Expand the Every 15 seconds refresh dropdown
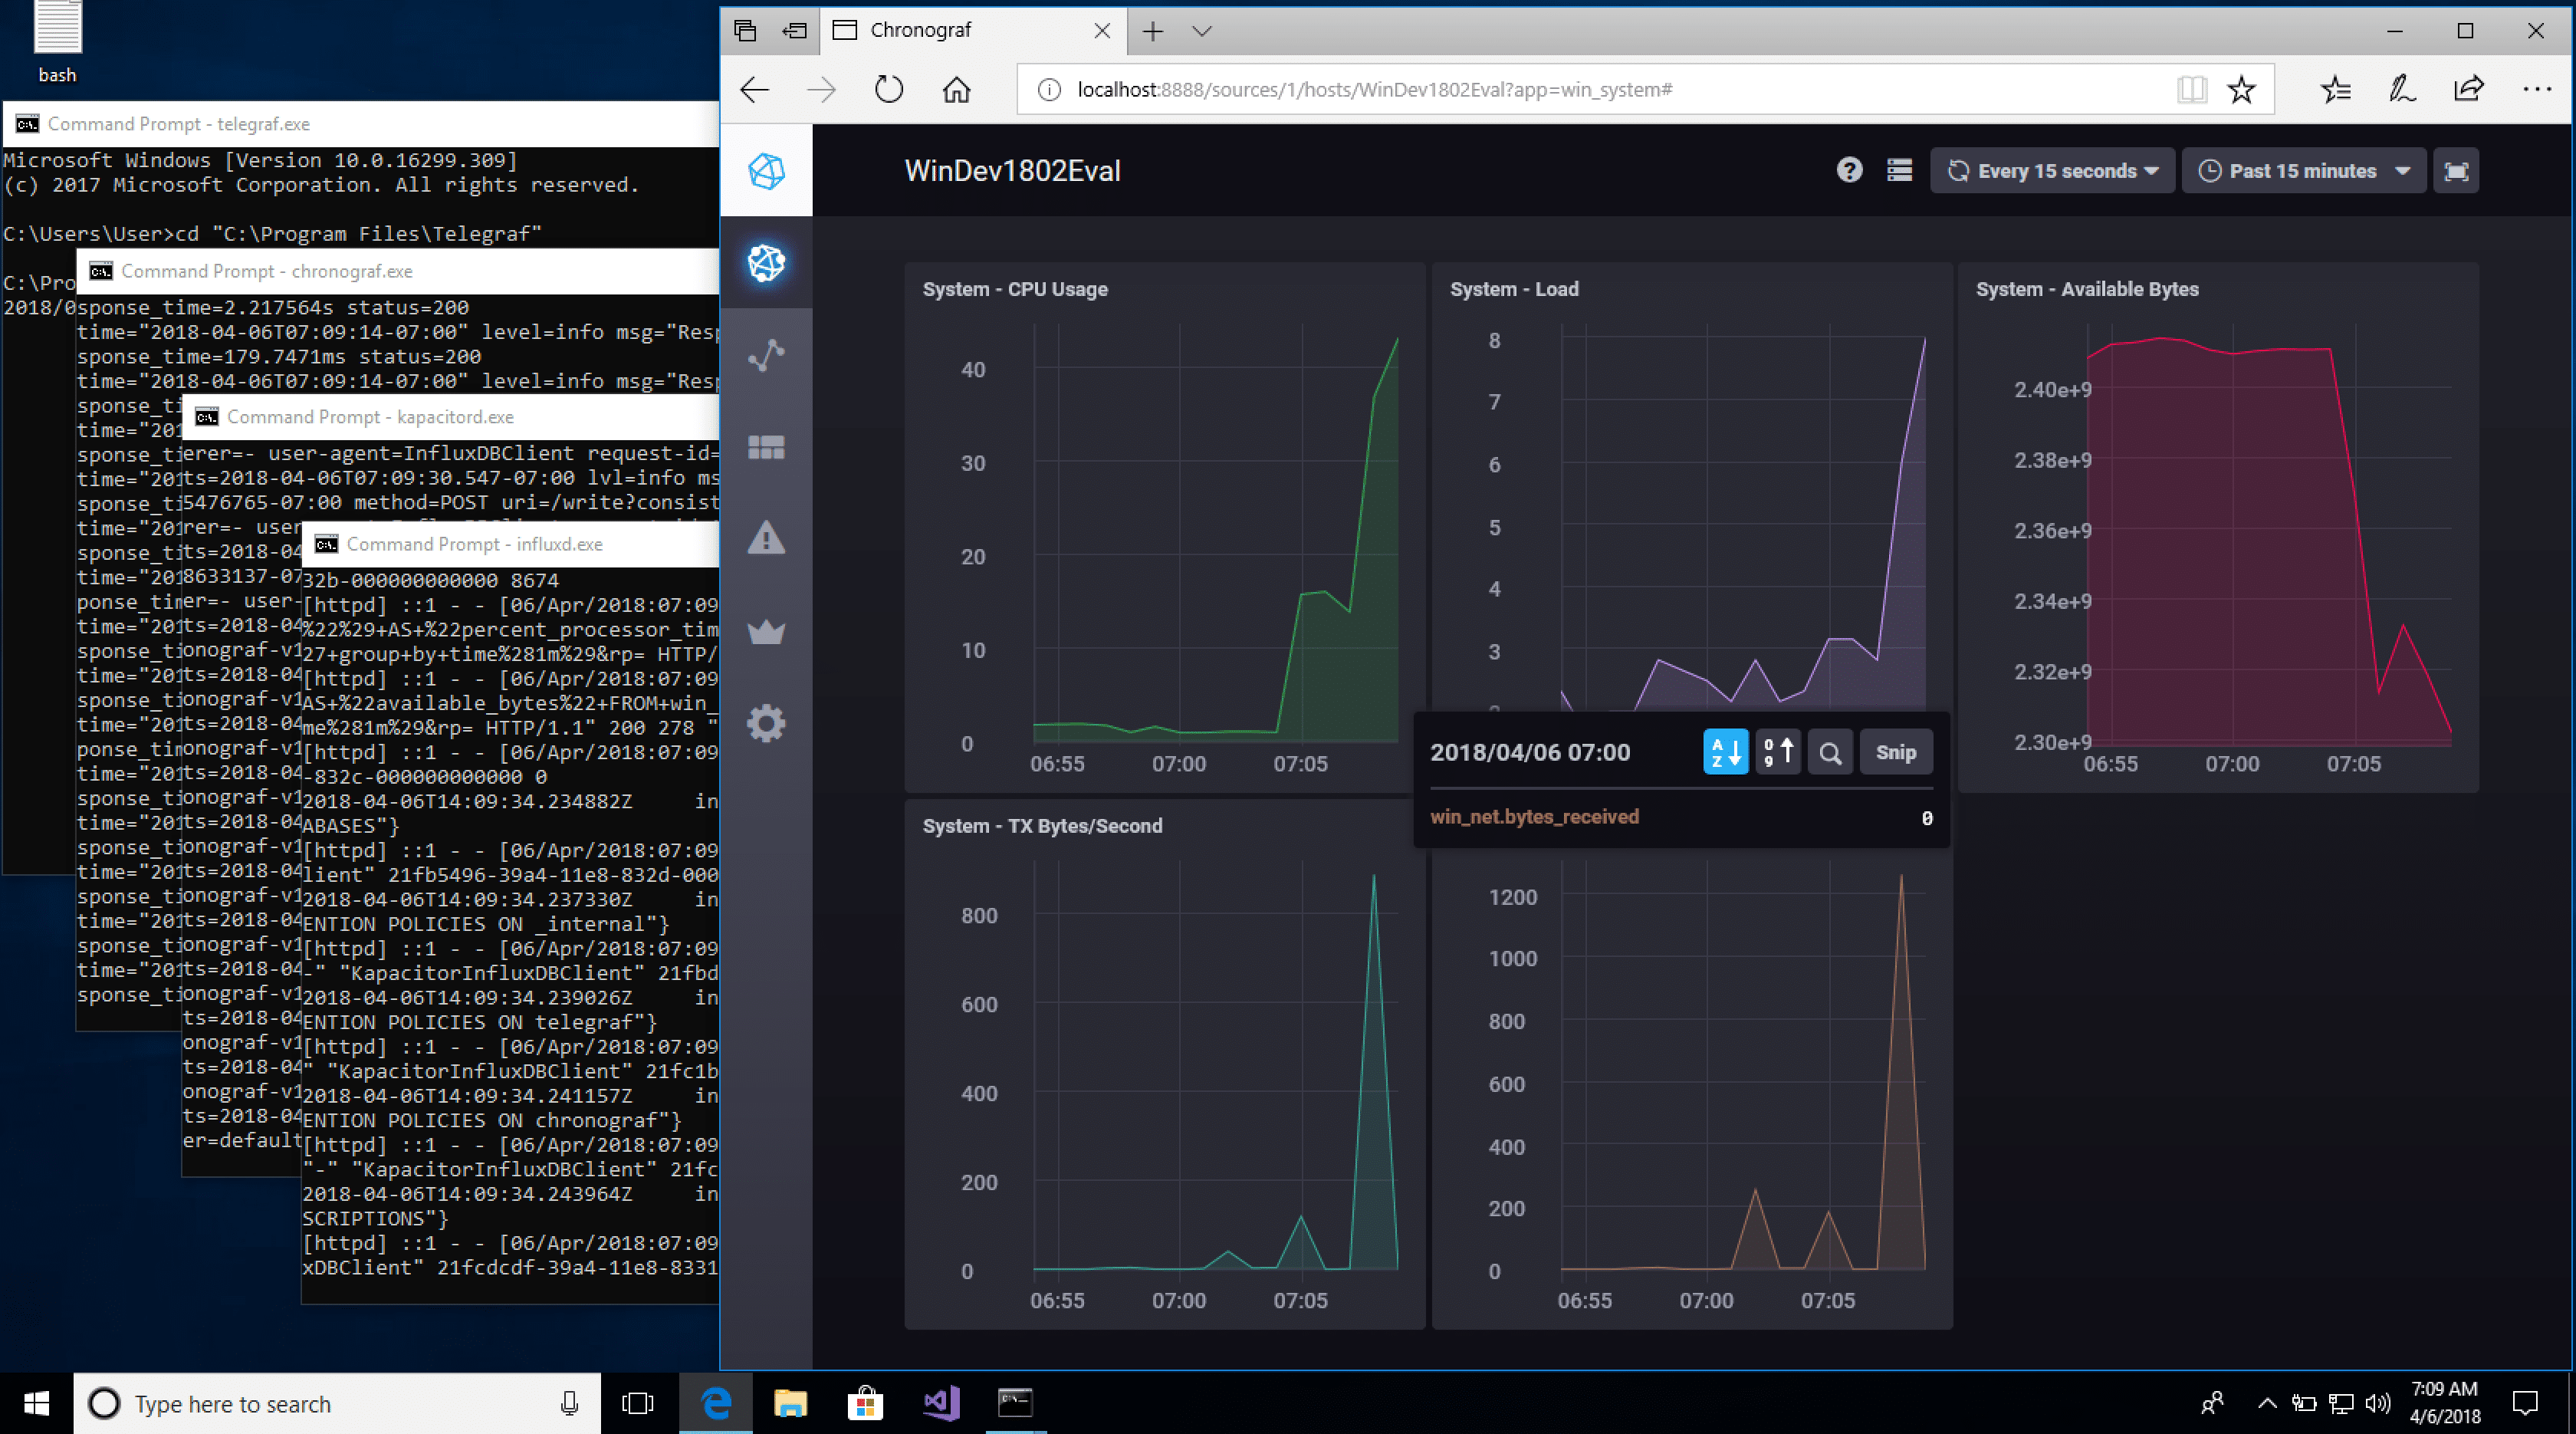2576x1434 pixels. point(2051,171)
